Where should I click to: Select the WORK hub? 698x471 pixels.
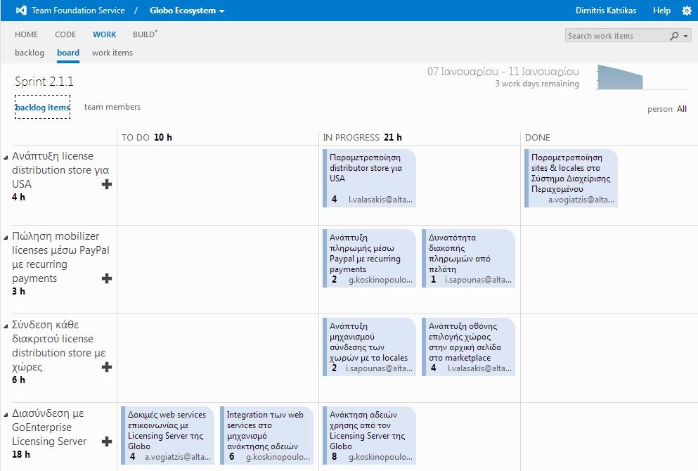tap(104, 34)
